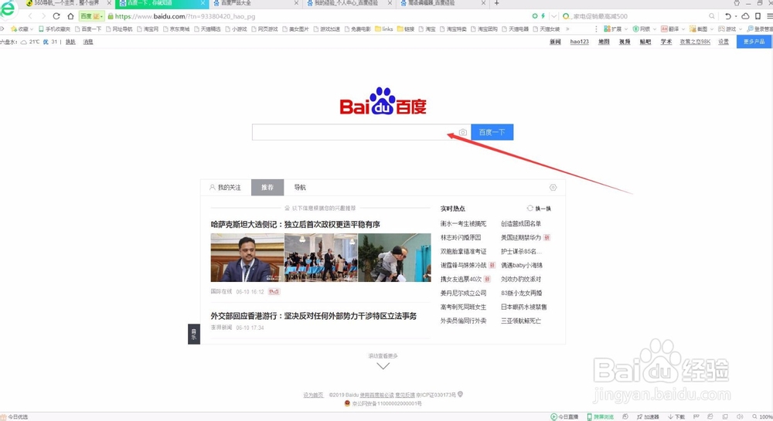Expand hidden bookmarks with the >> chevron
Image resolution: width=773 pixels, height=421 pixels.
(567, 29)
